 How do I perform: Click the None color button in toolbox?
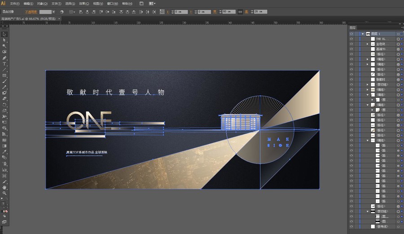[6, 212]
